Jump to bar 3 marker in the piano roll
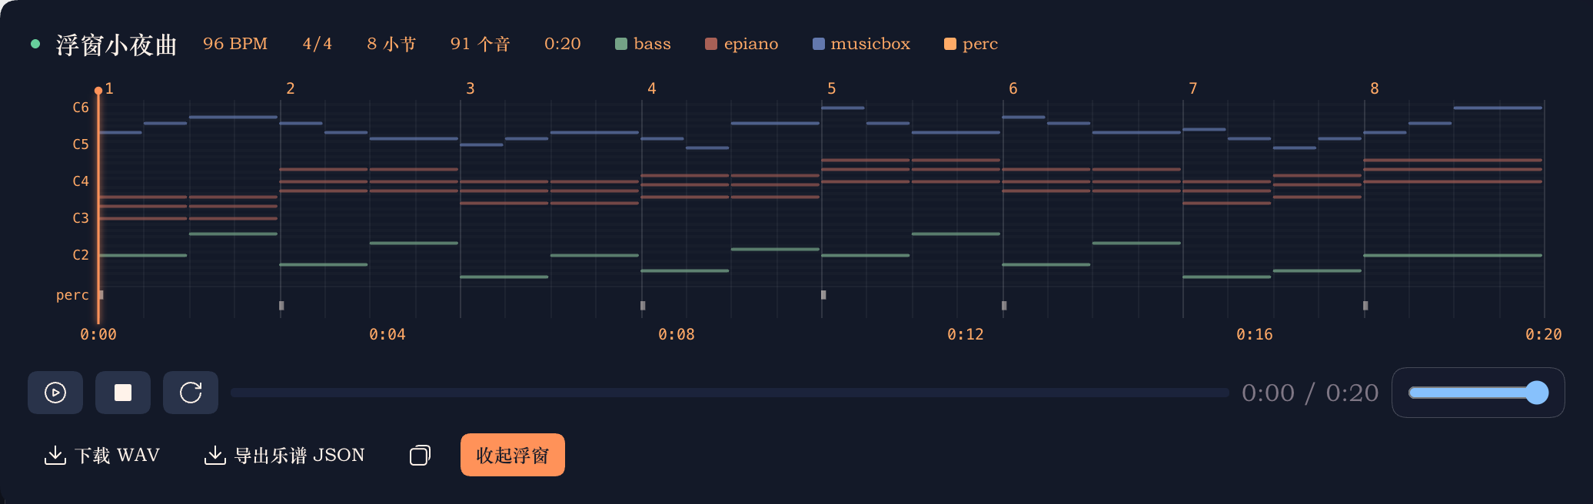The height and width of the screenshot is (504, 1593). click(471, 88)
